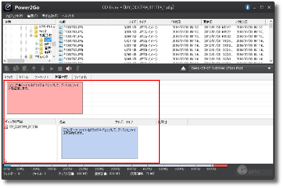
Task: Click the Power2Go logo icon
Action: point(8,7)
